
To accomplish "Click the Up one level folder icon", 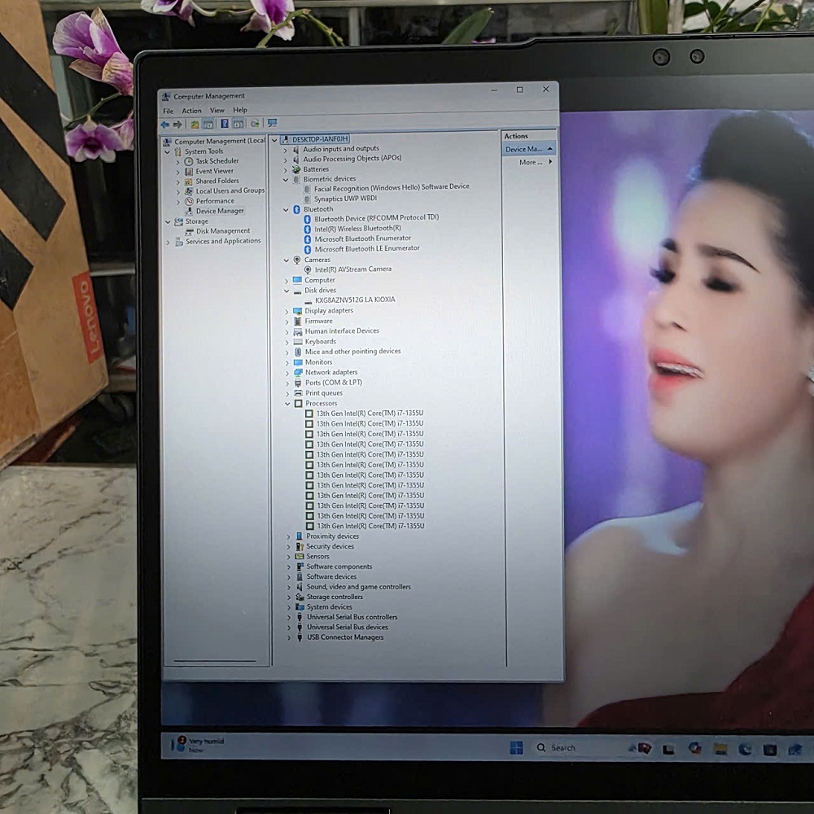I will click(195, 125).
